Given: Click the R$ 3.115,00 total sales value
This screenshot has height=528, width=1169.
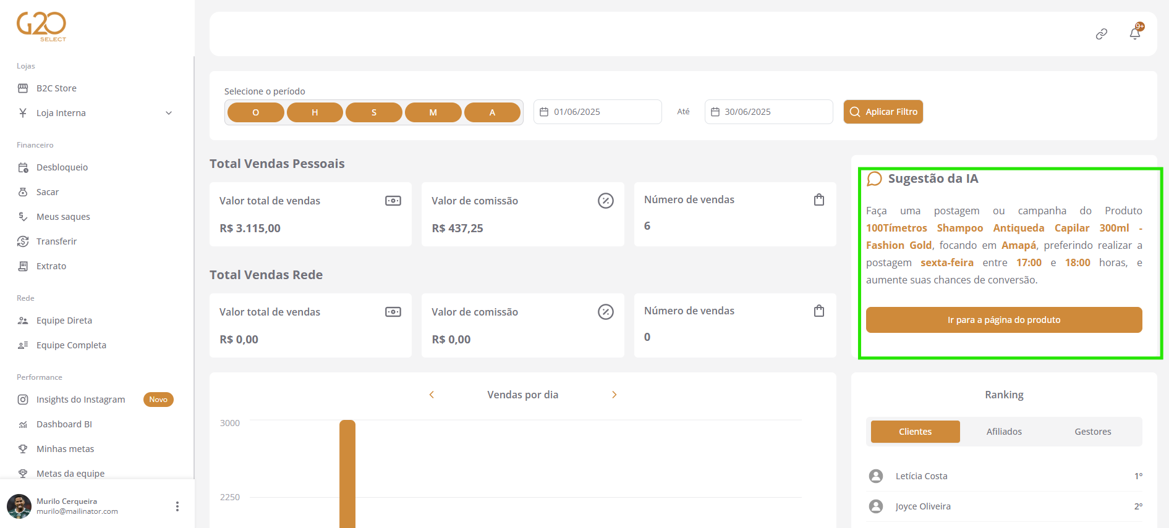Looking at the screenshot, I should tap(250, 228).
